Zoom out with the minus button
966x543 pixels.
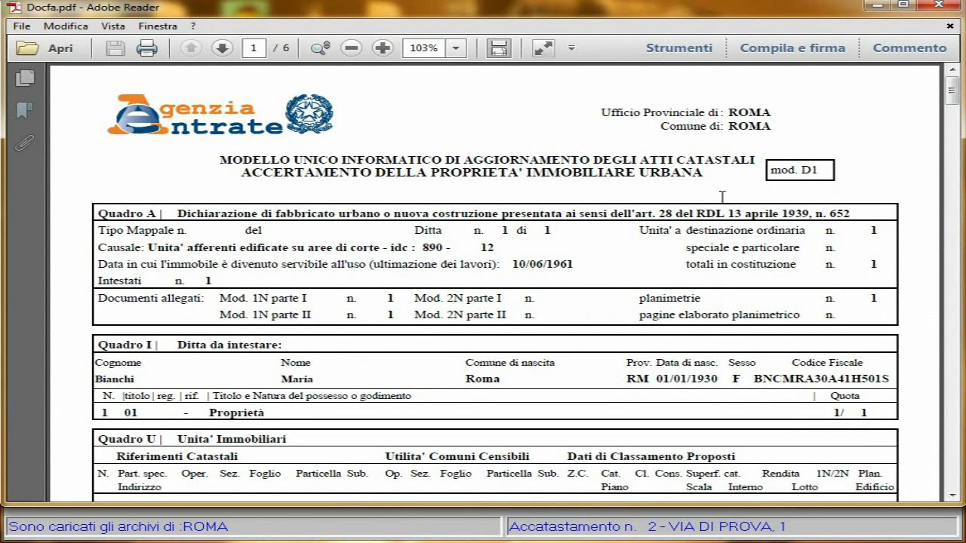[x=352, y=48]
